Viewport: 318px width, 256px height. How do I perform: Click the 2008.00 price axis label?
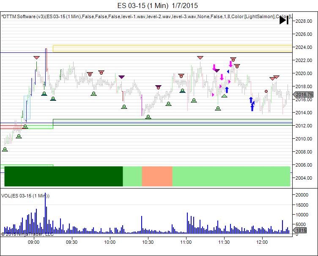tap(304, 152)
